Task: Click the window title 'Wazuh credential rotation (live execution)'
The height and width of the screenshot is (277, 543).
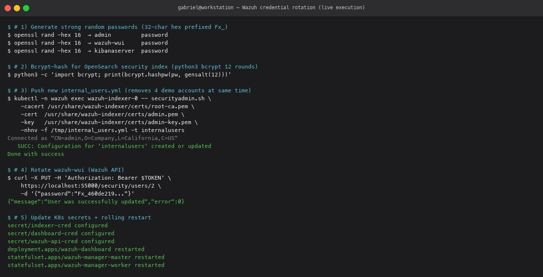Action: coord(304,8)
